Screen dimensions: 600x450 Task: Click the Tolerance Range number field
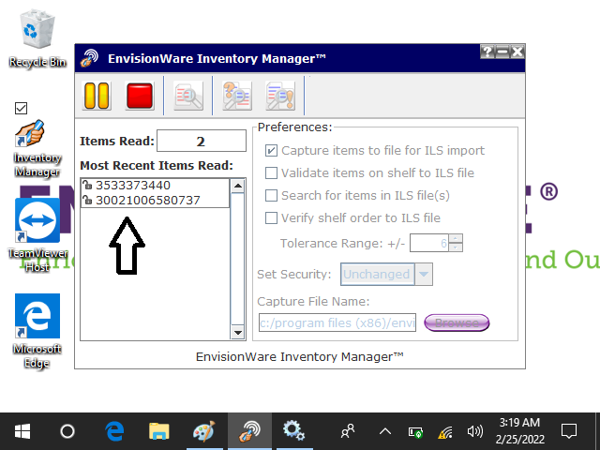(429, 243)
